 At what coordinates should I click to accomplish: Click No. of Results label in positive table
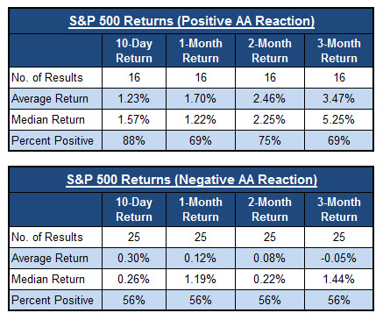47,78
